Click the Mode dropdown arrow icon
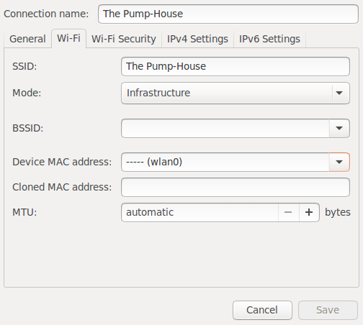The image size is (363, 325). click(x=339, y=93)
